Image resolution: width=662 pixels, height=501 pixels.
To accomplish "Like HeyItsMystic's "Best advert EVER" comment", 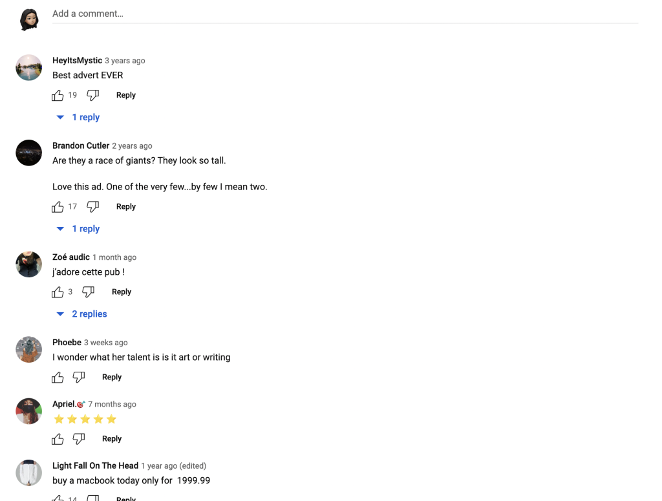I will tap(58, 96).
